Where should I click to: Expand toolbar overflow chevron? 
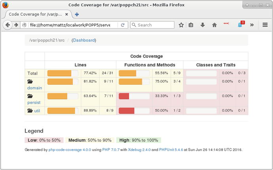(252, 25)
